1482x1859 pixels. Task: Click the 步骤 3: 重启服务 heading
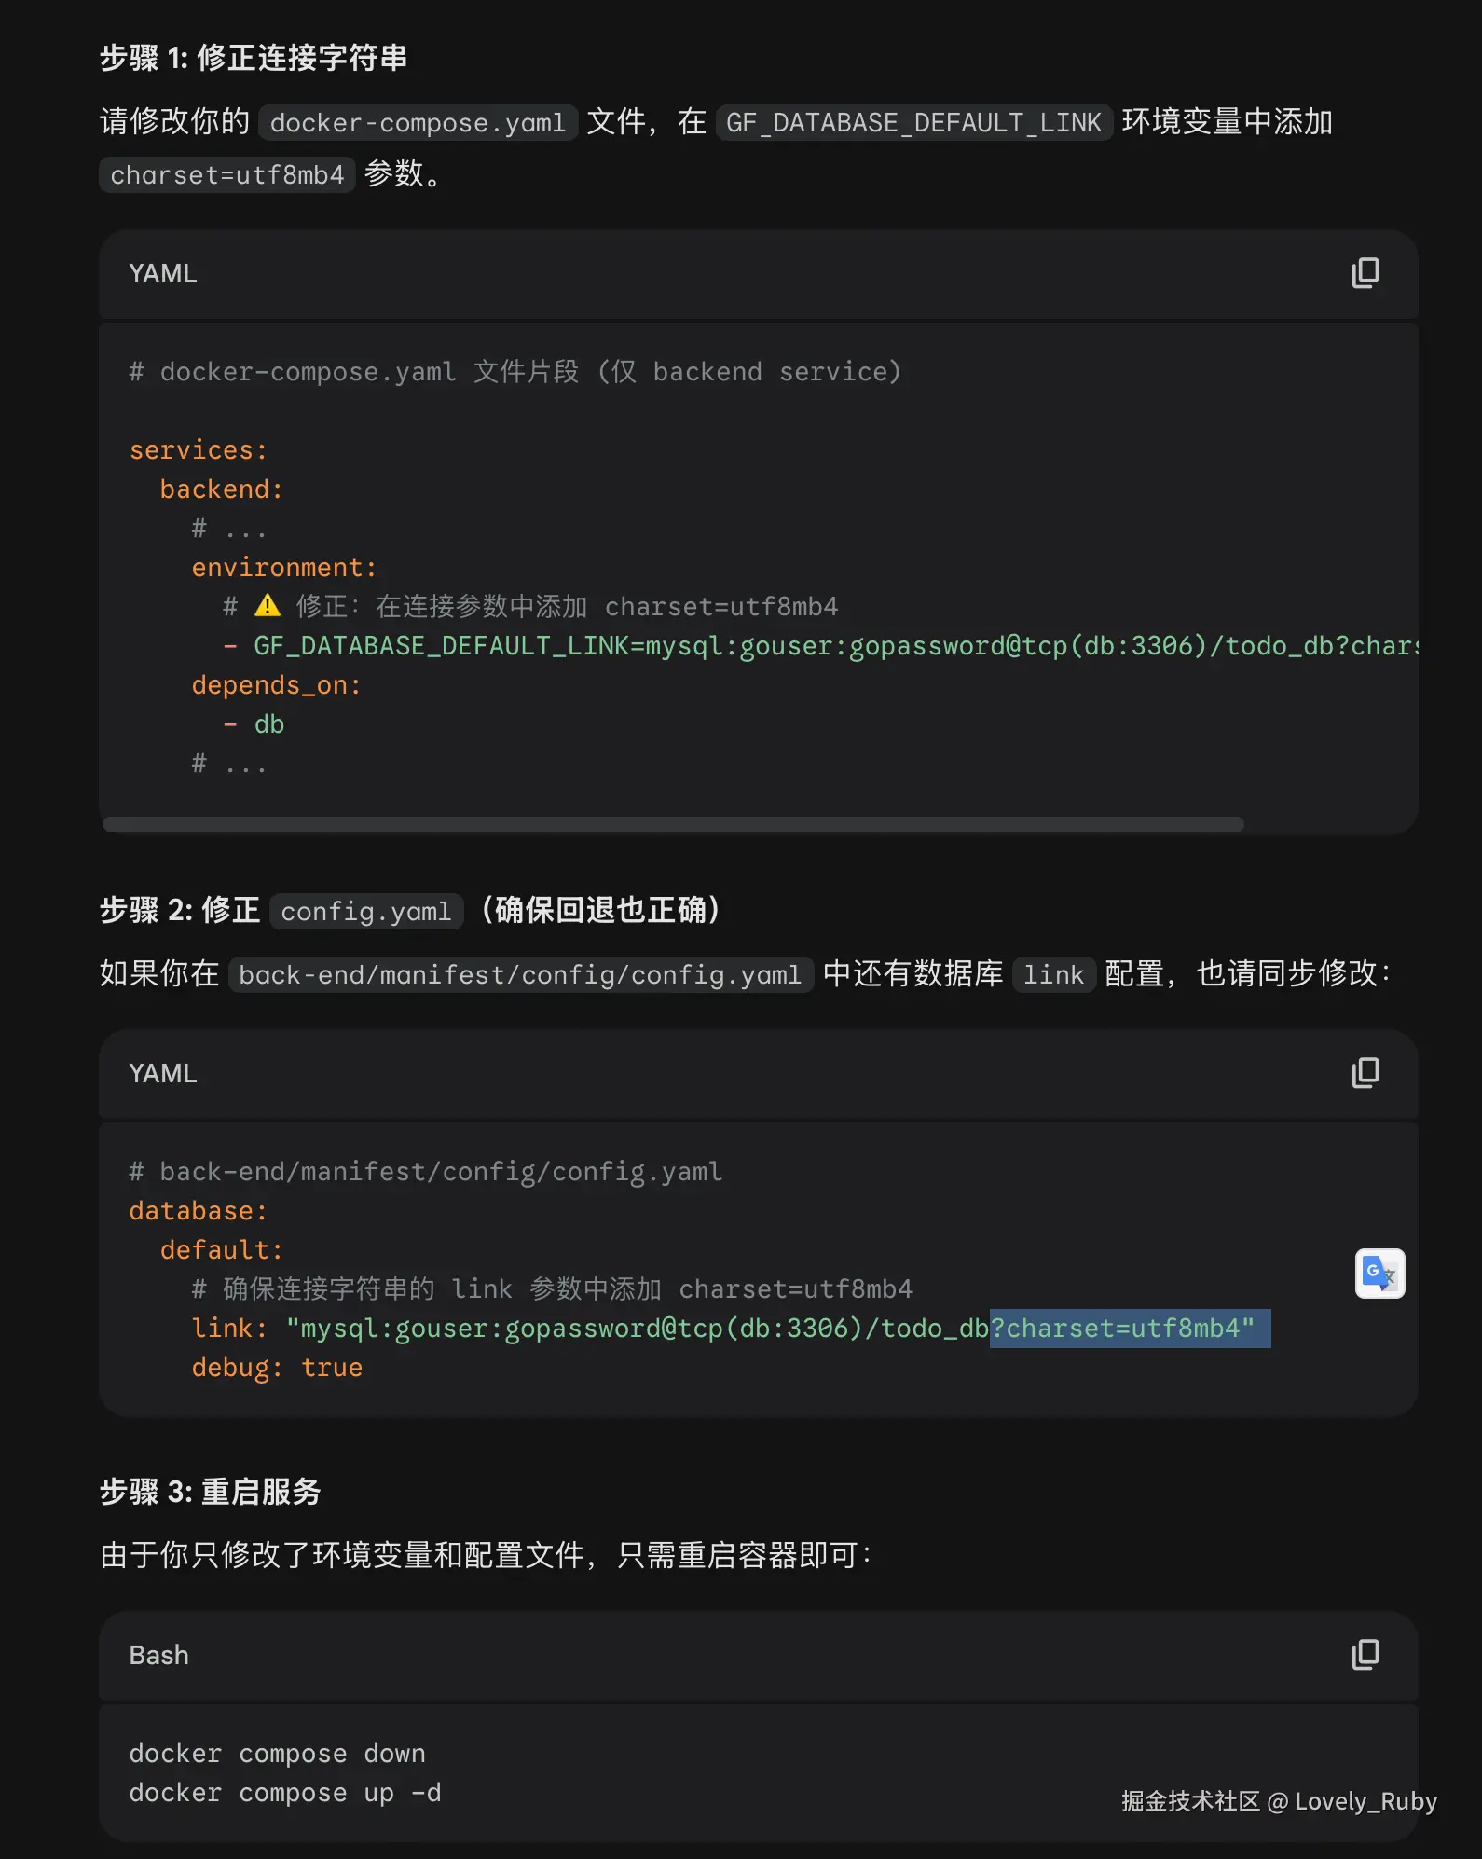(211, 1492)
